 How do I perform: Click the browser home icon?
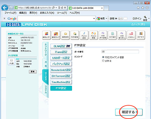(138, 8)
